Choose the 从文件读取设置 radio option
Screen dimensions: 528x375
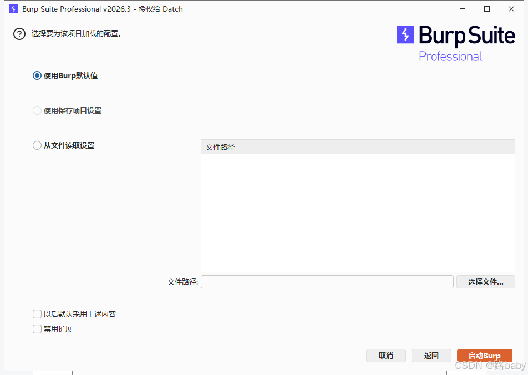(37, 145)
